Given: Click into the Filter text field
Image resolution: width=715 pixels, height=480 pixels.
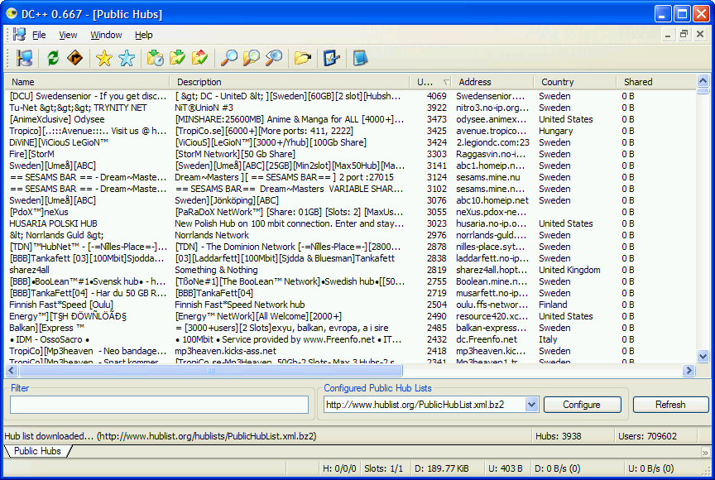Looking at the screenshot, I should tap(159, 405).
